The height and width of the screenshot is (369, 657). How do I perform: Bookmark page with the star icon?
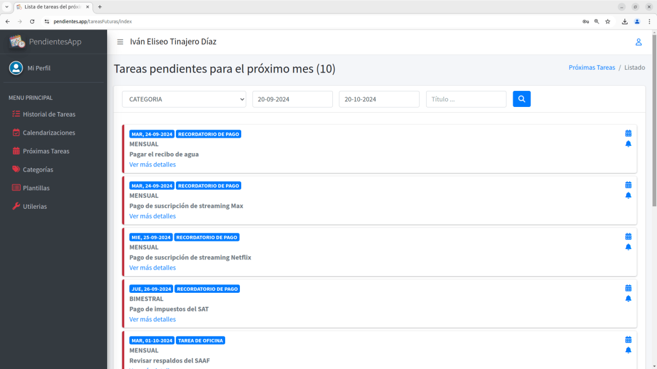click(x=608, y=21)
